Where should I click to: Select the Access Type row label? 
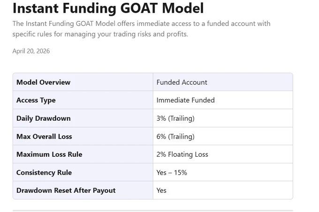pos(36,100)
